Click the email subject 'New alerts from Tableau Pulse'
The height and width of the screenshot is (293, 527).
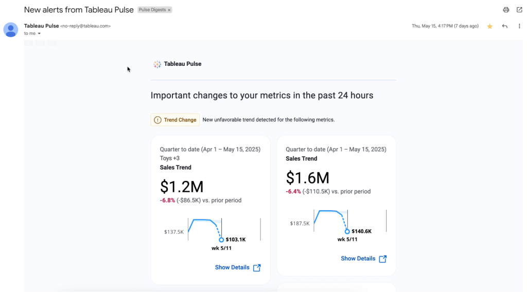[79, 10]
